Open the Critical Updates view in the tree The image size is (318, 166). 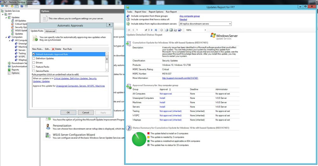pyautogui.click(x=21, y=24)
